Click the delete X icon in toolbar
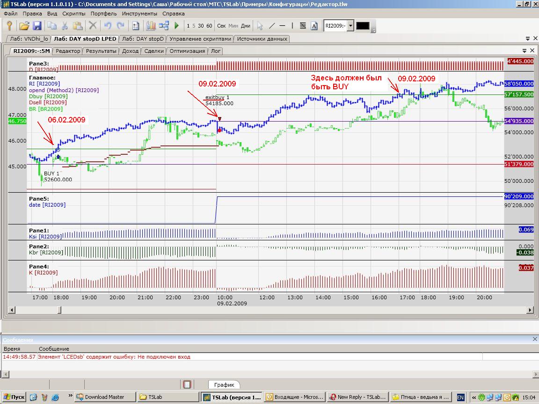Screen dimensions: 539x404 93,26
